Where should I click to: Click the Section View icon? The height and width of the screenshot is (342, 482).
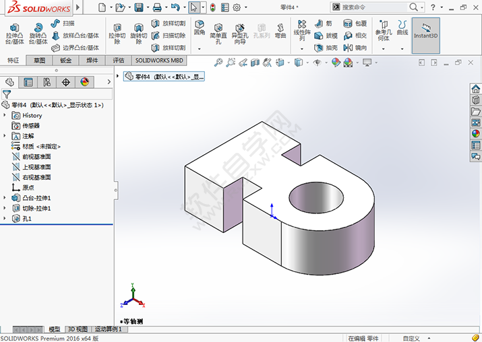pos(255,63)
